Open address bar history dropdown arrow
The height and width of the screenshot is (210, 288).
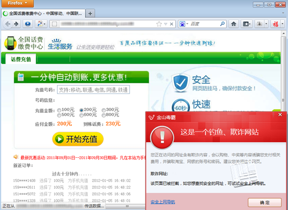pyautogui.click(x=165, y=24)
